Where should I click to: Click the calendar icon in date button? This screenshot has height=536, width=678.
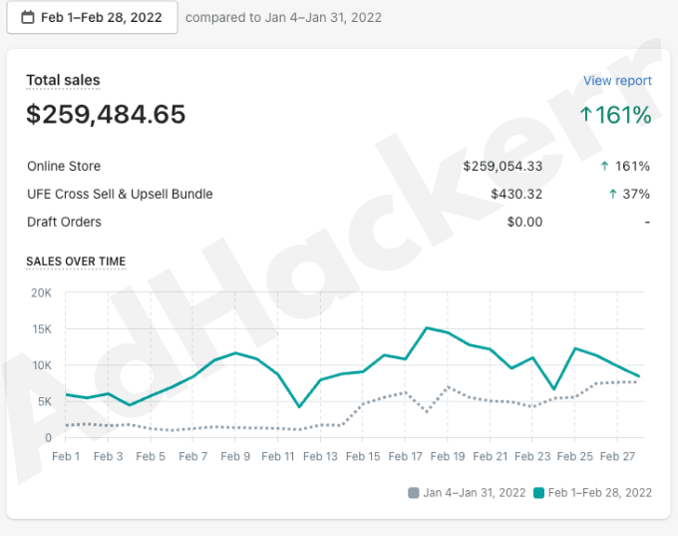(x=27, y=17)
